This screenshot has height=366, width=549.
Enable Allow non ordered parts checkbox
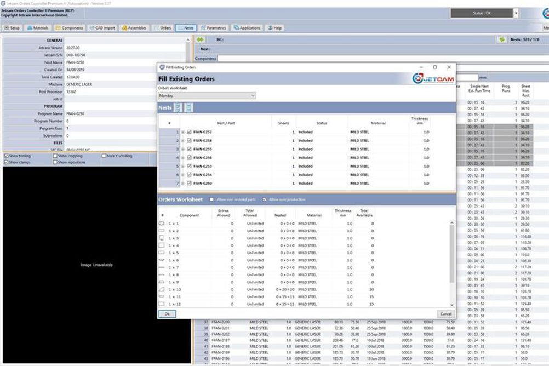(211, 199)
